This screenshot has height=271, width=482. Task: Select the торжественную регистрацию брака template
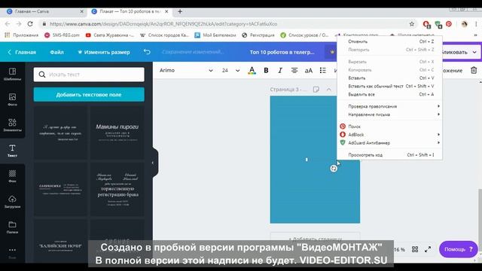click(117, 189)
